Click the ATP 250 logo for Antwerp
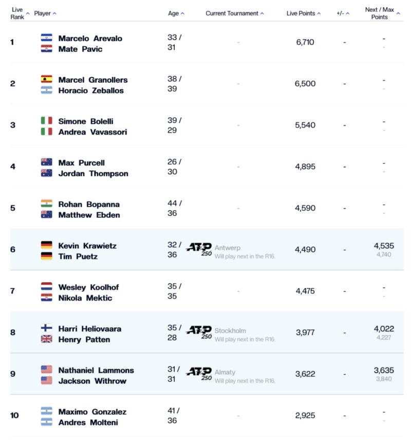 199,249
